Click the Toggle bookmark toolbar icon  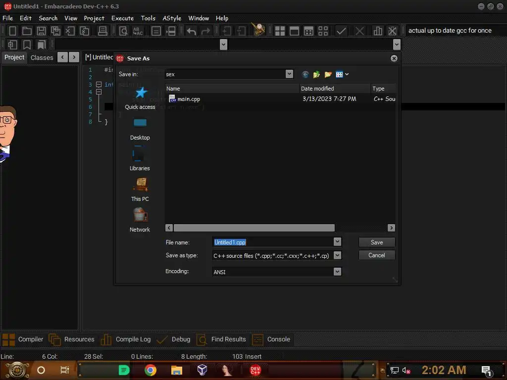click(x=27, y=45)
